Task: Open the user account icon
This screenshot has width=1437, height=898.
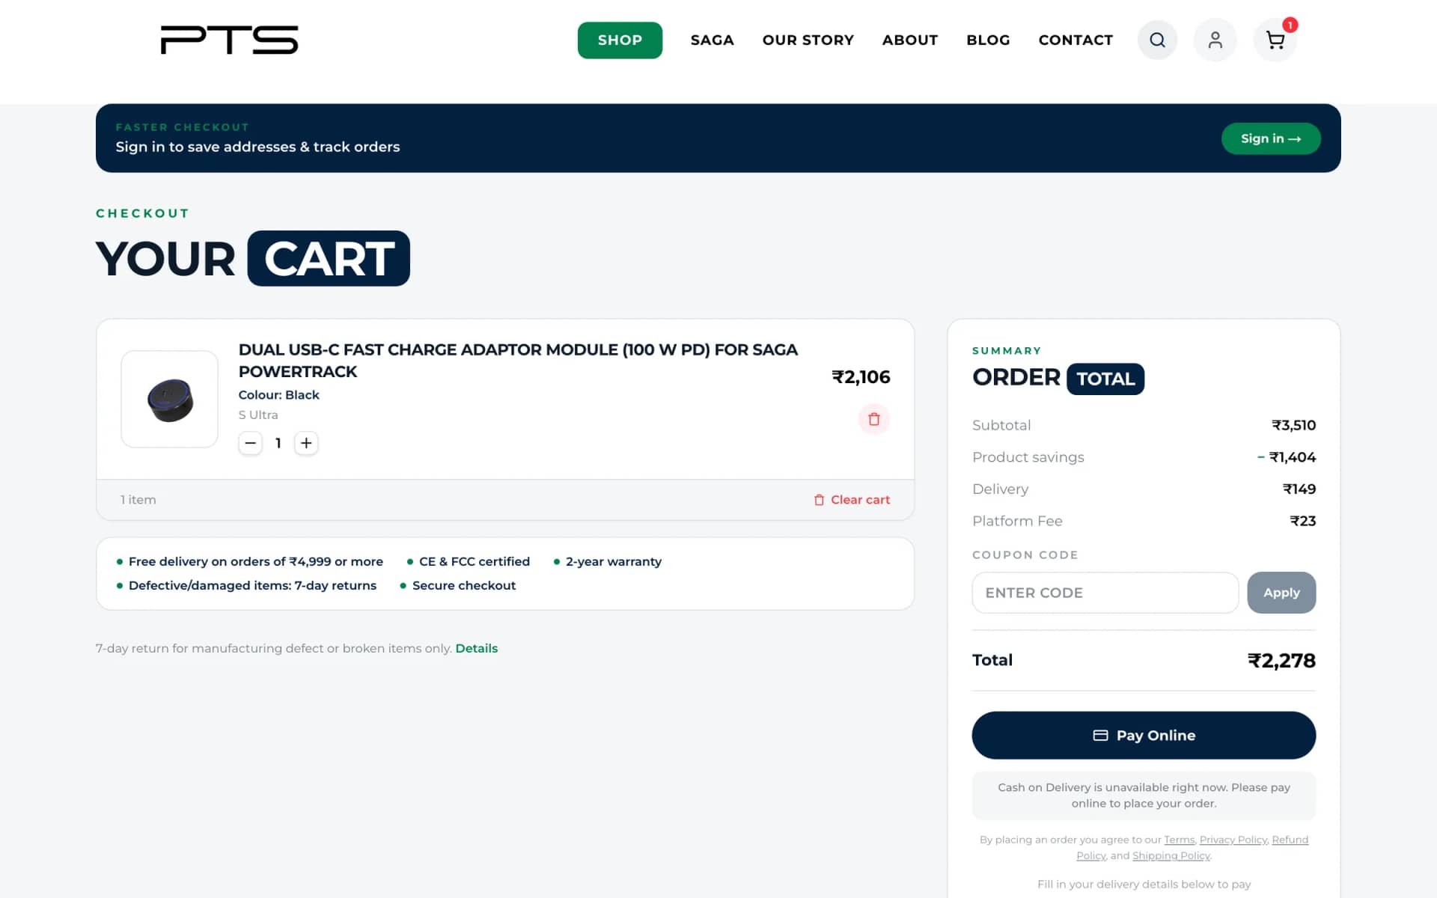Action: pyautogui.click(x=1215, y=40)
